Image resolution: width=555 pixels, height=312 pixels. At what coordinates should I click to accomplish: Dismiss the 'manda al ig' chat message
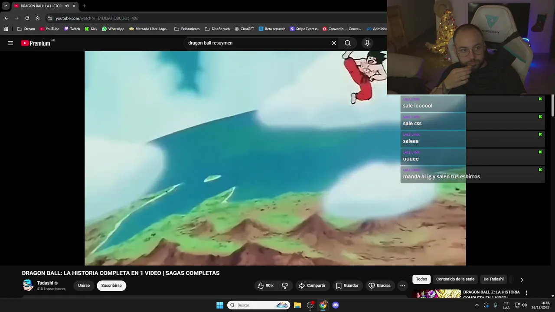[x=540, y=170]
